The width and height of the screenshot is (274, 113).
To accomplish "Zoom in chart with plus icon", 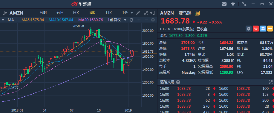I will pyautogui.click(x=139, y=20).
